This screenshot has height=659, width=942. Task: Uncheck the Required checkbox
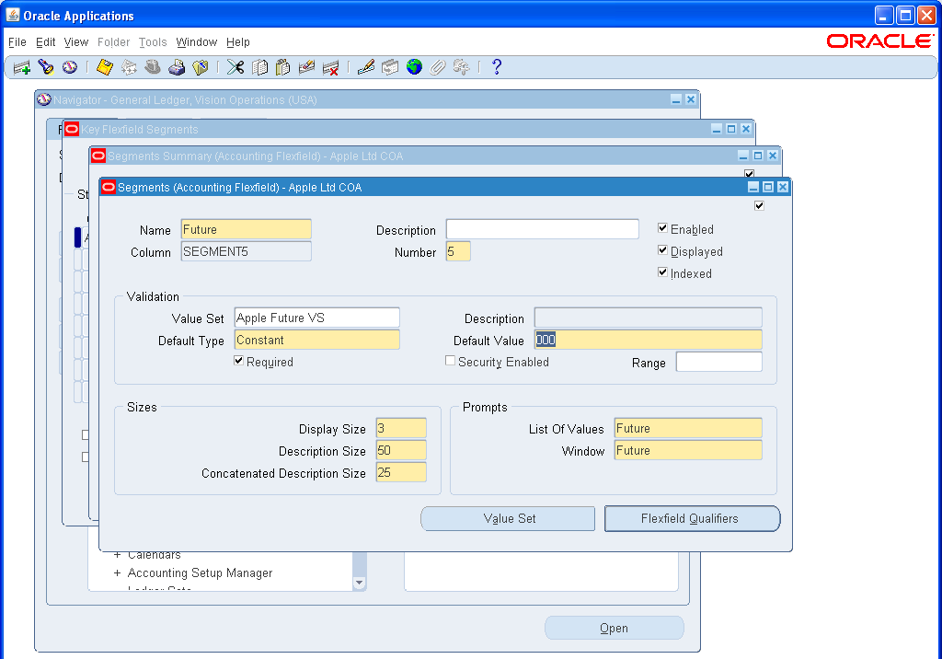(x=238, y=361)
